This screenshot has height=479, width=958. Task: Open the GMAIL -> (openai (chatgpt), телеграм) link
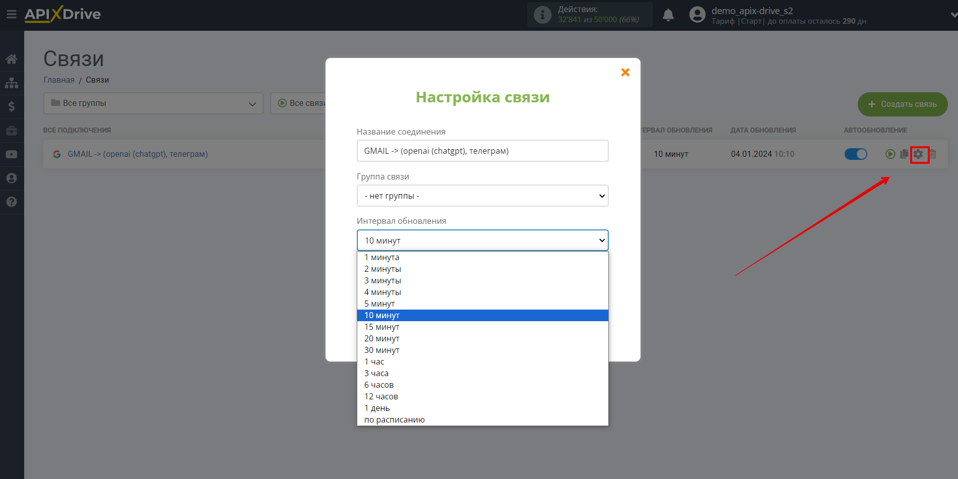(x=138, y=154)
